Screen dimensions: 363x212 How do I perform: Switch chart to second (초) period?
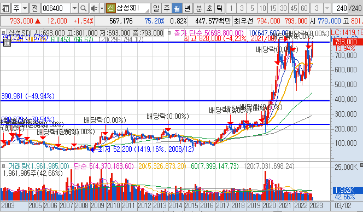(209, 9)
